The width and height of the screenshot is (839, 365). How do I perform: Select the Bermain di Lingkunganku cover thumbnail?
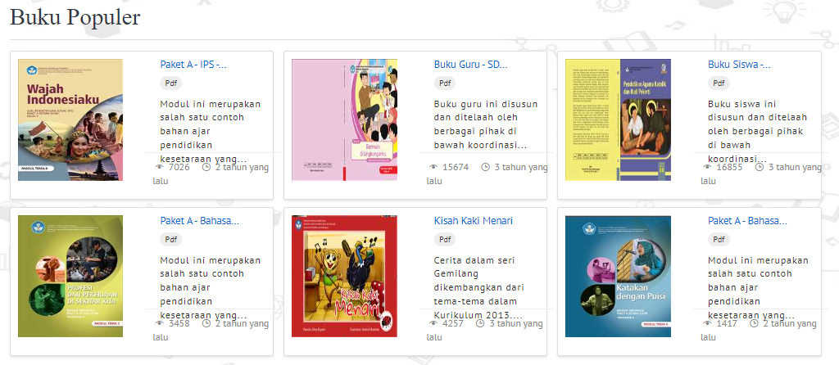point(345,119)
